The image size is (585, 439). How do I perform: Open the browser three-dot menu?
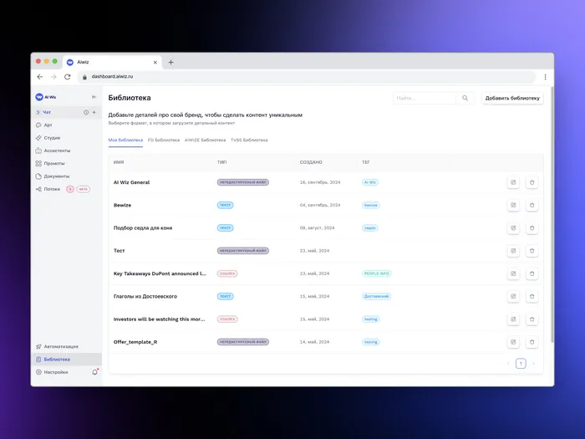point(545,76)
